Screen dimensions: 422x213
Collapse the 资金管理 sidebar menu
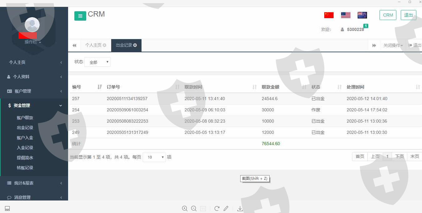(x=34, y=105)
